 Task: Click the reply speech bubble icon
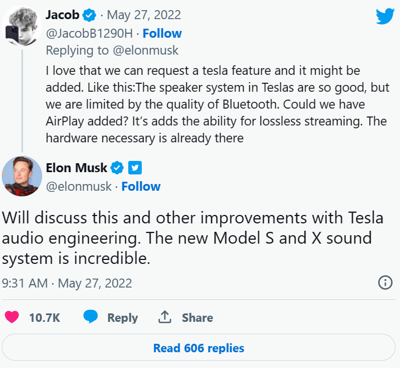(x=91, y=317)
